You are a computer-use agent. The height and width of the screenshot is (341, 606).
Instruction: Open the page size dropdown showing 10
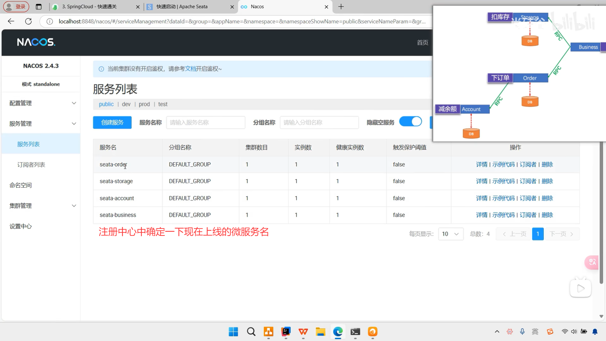(450, 234)
